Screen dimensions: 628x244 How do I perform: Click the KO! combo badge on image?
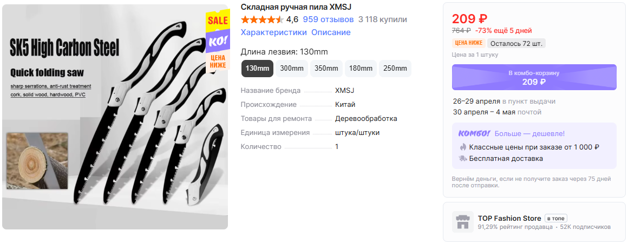218,40
